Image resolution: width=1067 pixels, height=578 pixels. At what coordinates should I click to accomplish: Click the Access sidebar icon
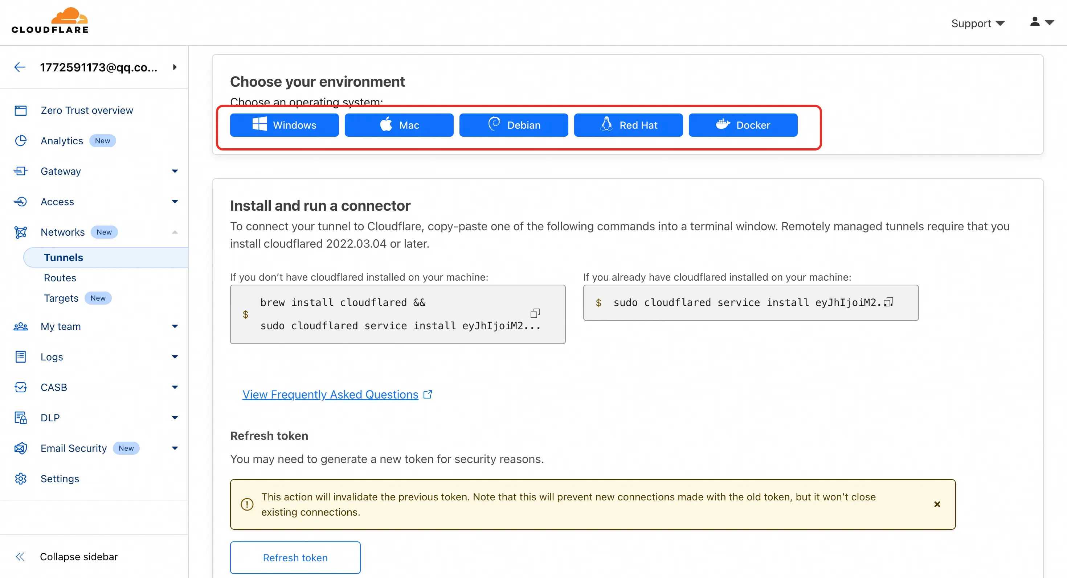[x=20, y=202]
